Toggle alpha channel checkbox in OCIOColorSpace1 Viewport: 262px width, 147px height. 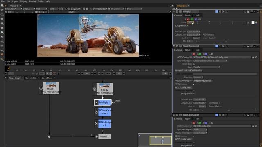pyautogui.click(x=212, y=123)
